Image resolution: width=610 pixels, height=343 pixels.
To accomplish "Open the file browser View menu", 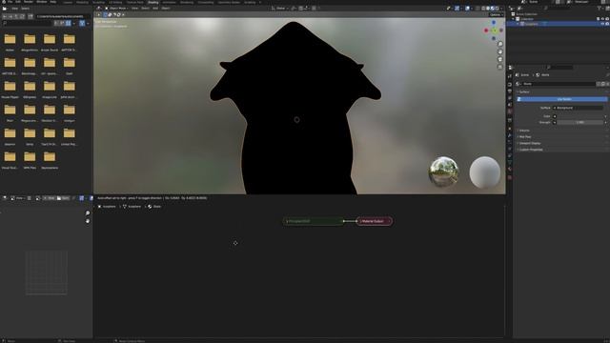I will (14, 9).
